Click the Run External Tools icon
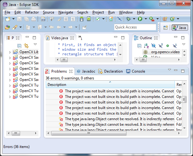The width and height of the screenshot is (193, 156). (x=152, y=19)
